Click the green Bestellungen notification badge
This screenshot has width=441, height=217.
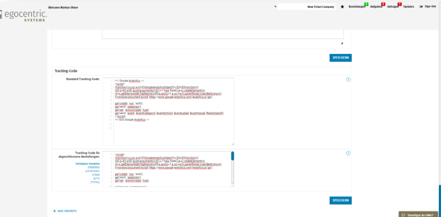366,4
